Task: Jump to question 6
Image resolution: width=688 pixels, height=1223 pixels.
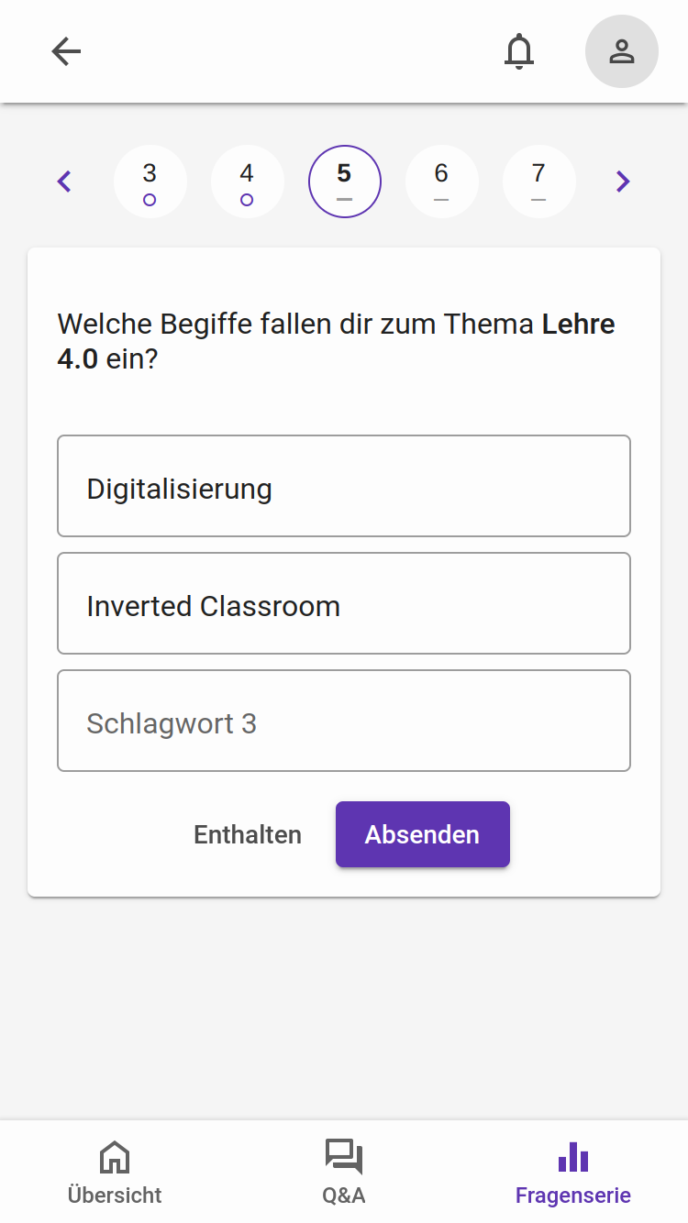Action: (x=441, y=182)
